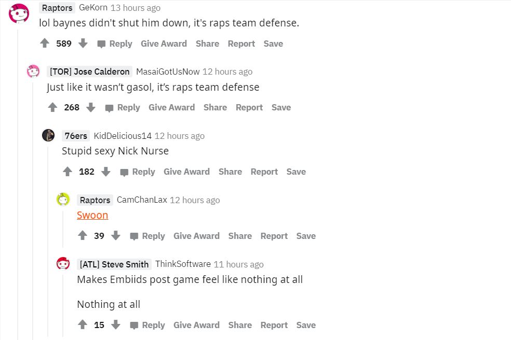
Task: Click the reply bubble icon on ThinkSoftware's comment
Action: click(135, 325)
